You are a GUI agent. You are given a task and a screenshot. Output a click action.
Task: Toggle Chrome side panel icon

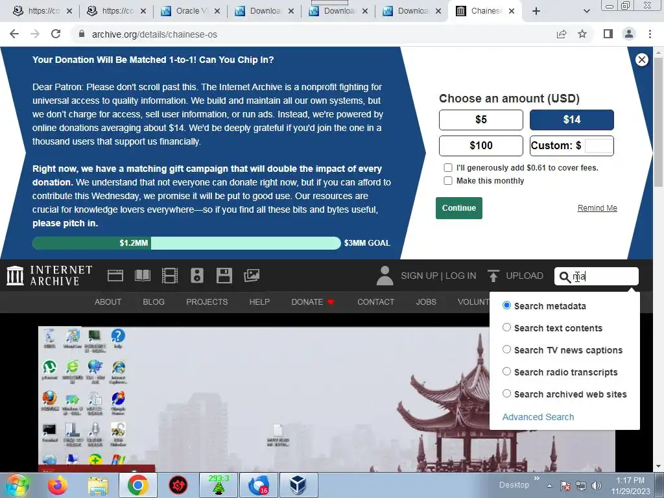pyautogui.click(x=608, y=34)
